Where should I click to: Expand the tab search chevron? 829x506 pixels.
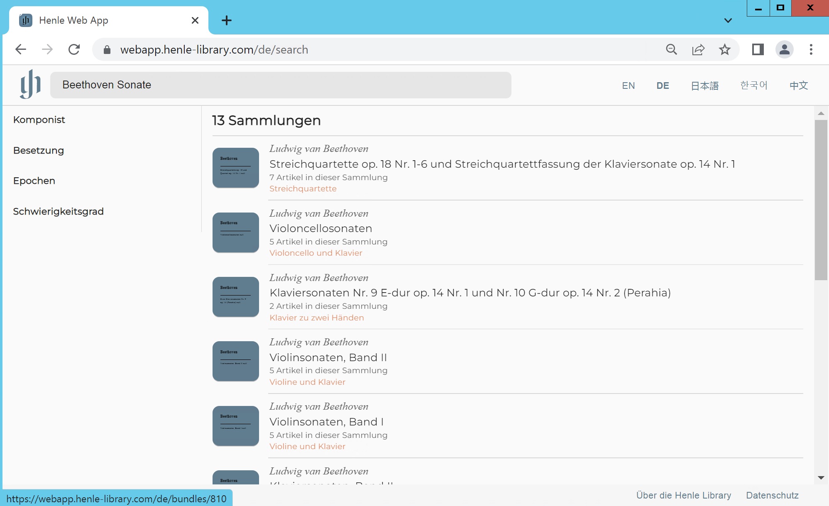[x=728, y=20]
